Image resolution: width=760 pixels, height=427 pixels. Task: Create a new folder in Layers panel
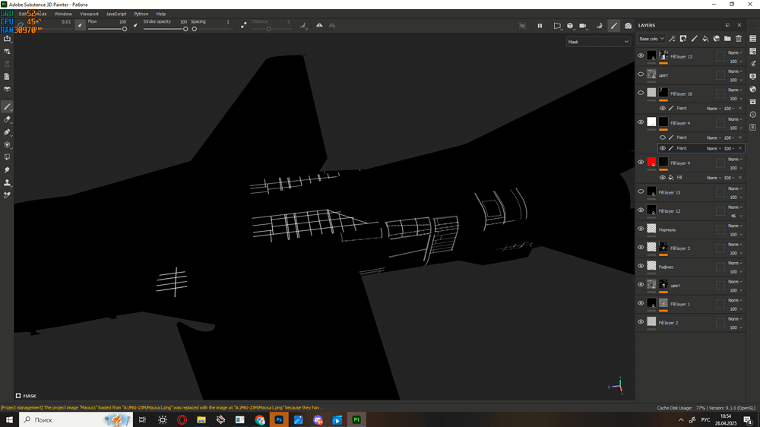click(x=727, y=39)
